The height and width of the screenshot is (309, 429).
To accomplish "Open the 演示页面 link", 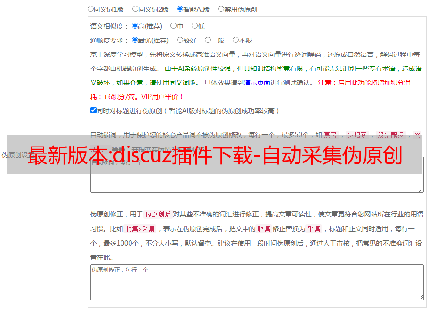I will (257, 83).
